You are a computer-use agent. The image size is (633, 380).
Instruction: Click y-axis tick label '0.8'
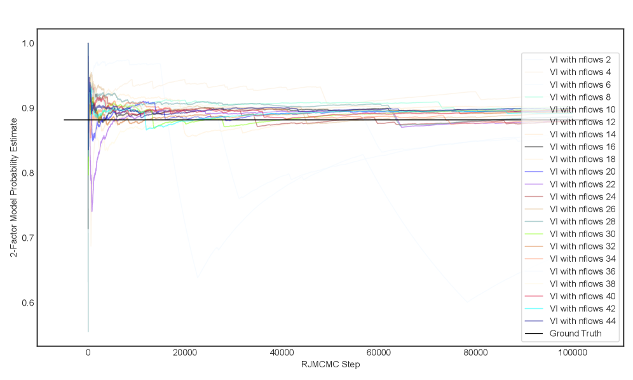pos(28,173)
